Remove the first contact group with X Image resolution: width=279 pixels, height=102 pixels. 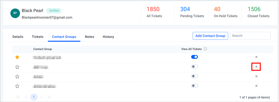coord(256,57)
